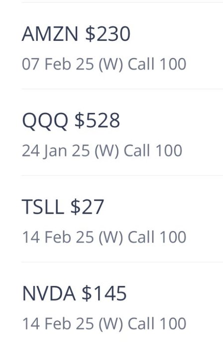Tap the QQQ ticker symbol
The height and width of the screenshot is (348, 223).
click(45, 121)
